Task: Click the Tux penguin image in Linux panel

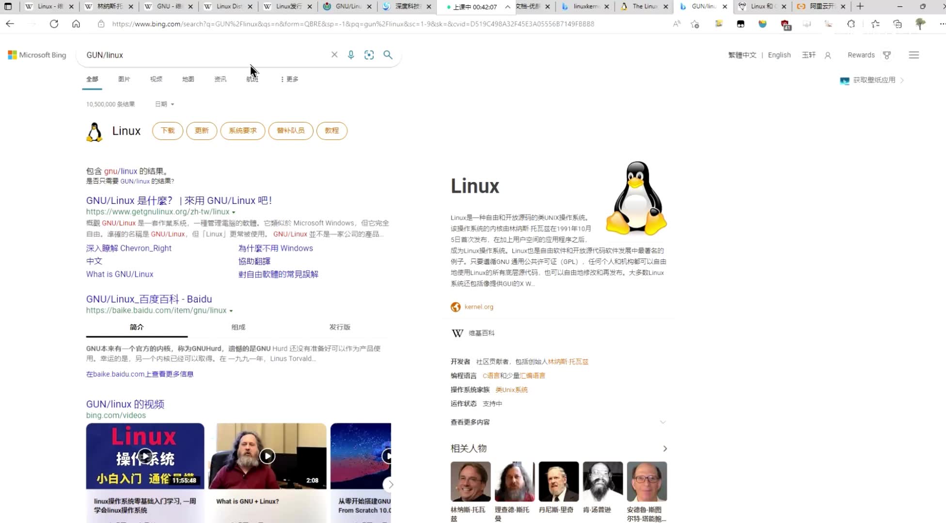Action: point(636,199)
